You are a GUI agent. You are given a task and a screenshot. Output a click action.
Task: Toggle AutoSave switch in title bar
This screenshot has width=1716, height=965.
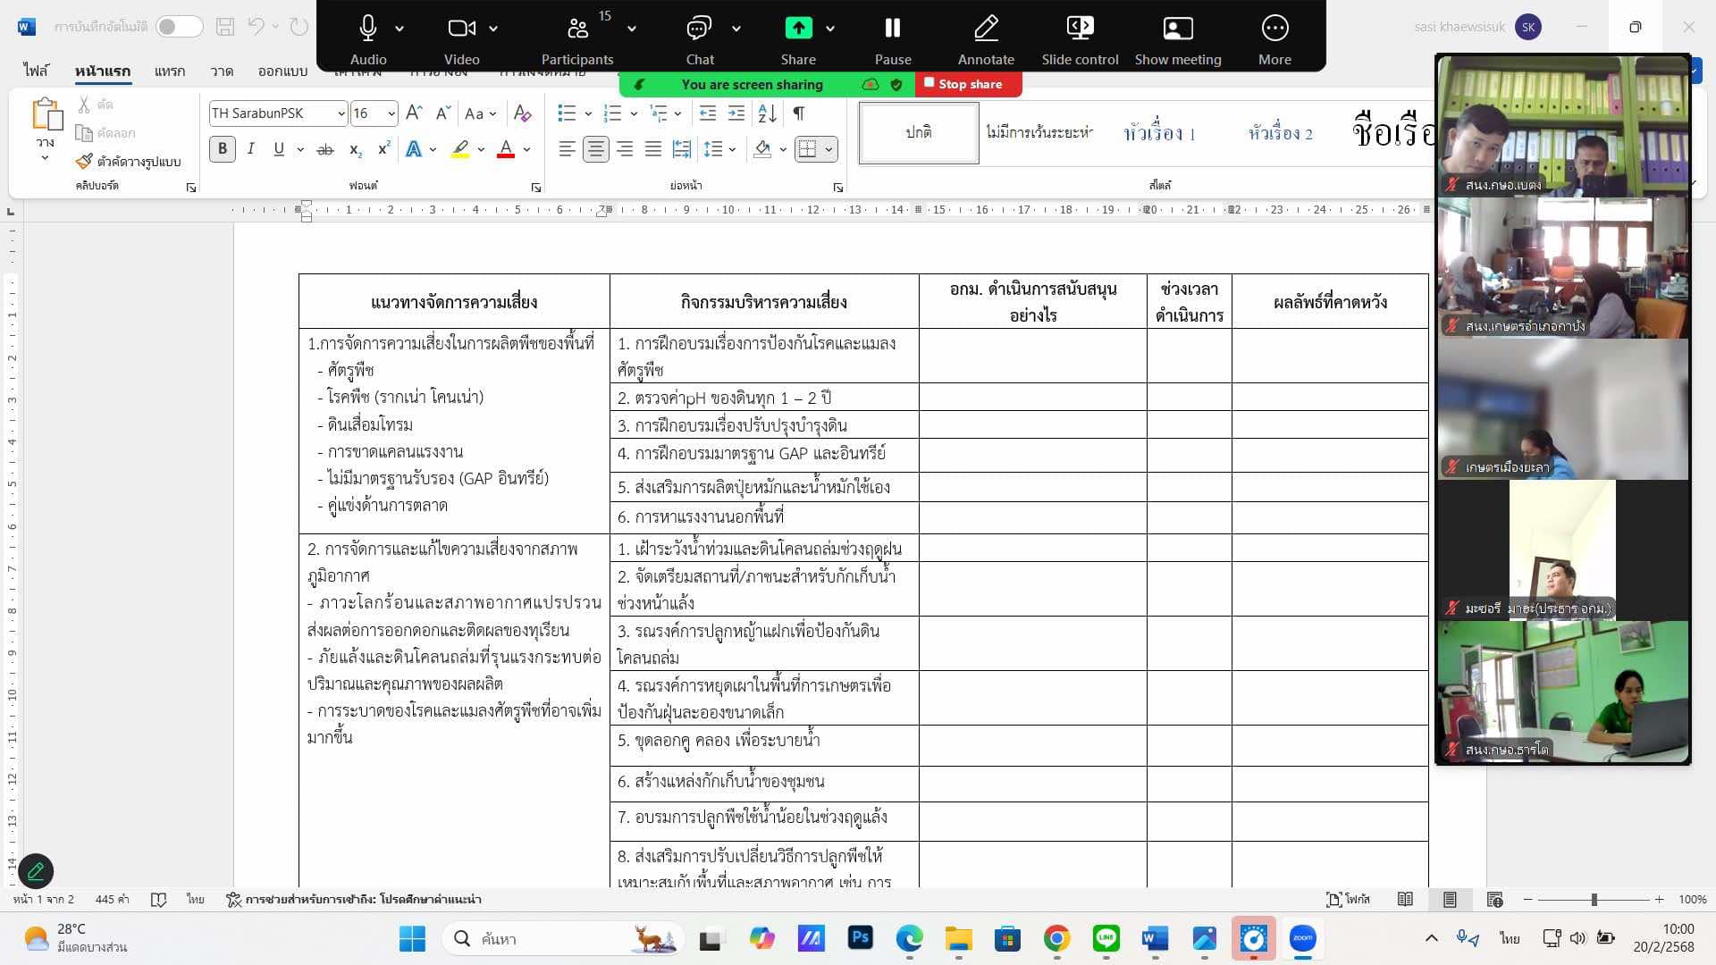tap(179, 27)
